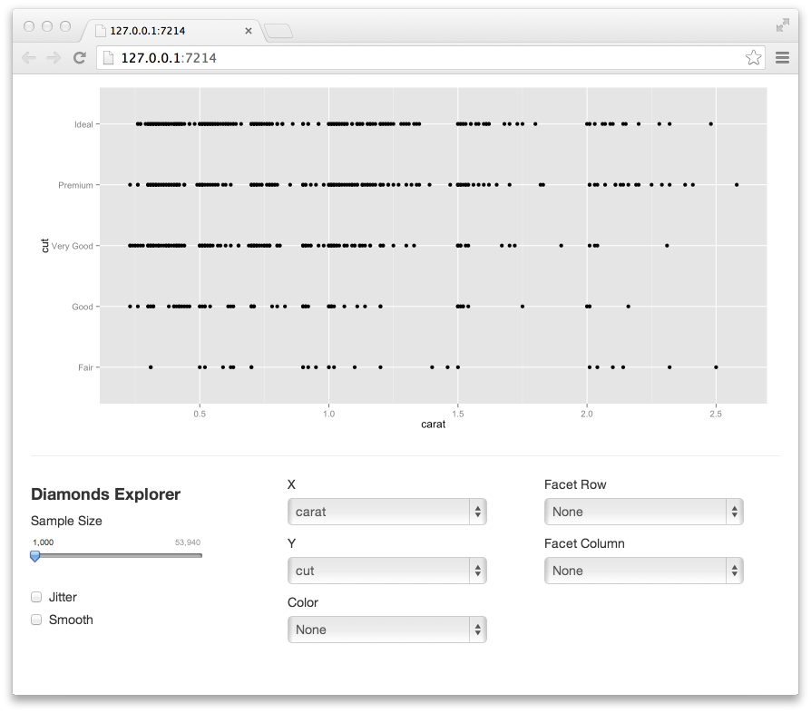Click the Sample Size slider handle
The width and height of the screenshot is (811, 713).
35,556
